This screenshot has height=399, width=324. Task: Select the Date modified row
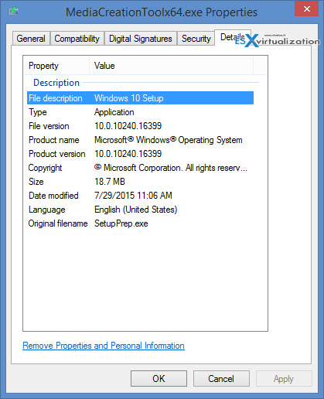(x=140, y=196)
